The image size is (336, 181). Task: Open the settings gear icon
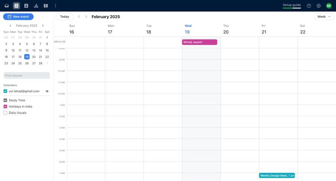(x=319, y=6)
